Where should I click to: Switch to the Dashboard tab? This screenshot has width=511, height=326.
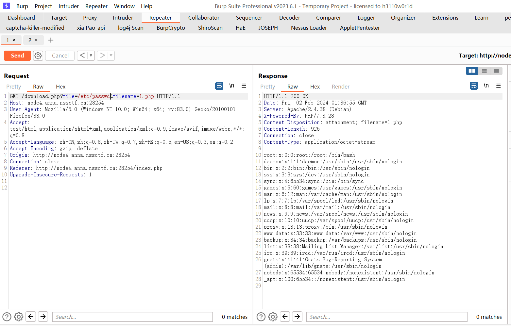point(21,18)
